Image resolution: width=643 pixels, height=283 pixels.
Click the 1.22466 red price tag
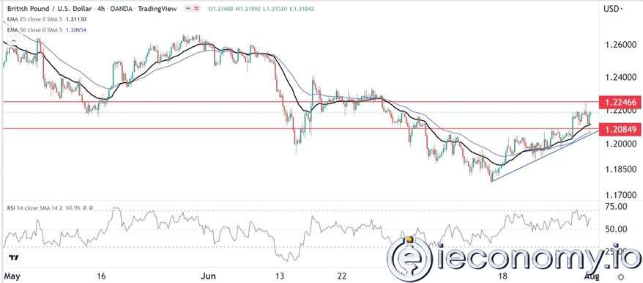(620, 102)
